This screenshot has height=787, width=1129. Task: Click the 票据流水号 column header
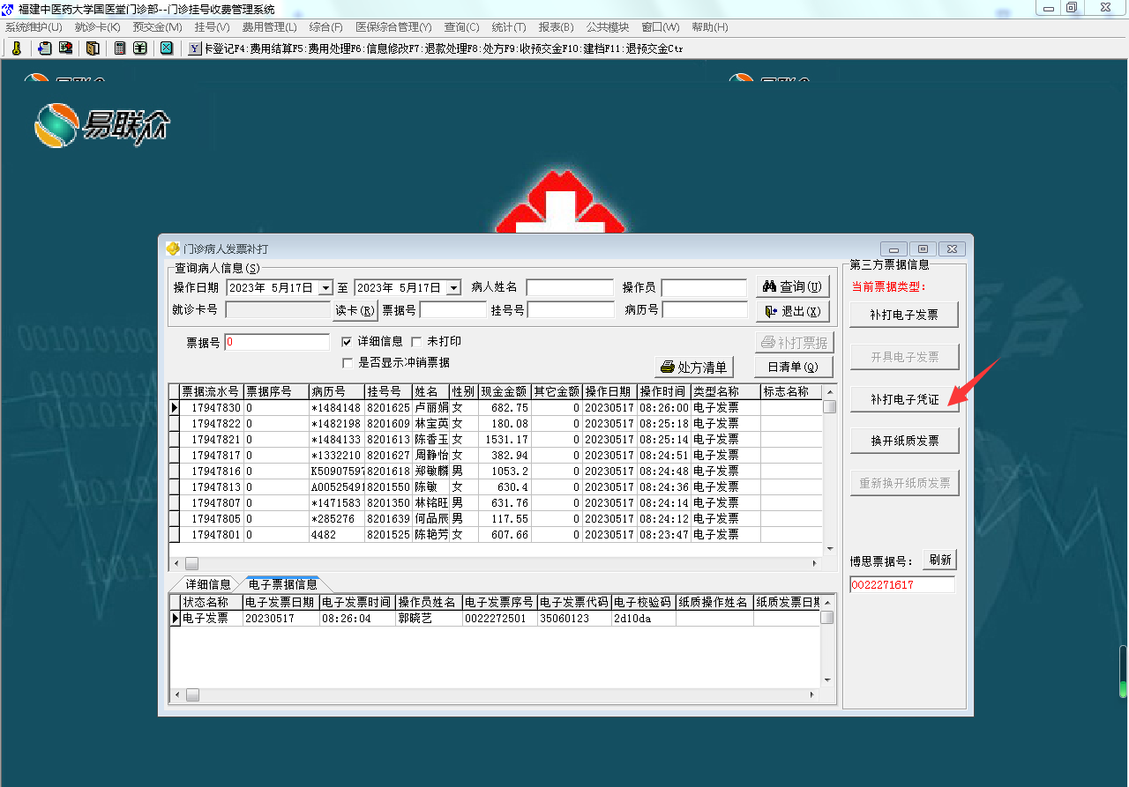pos(212,391)
